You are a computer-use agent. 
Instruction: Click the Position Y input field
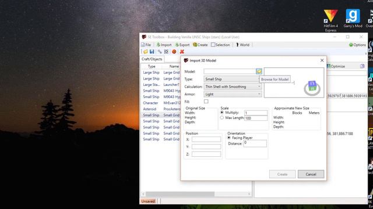coord(206,147)
